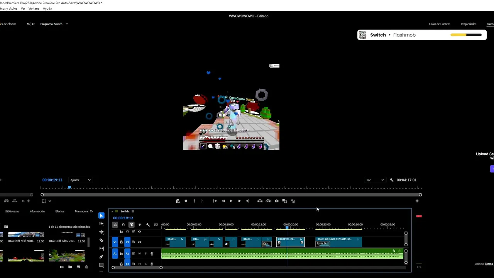Image resolution: width=494 pixels, height=278 pixels.
Task: Open the safe margins options chevron
Action: pos(50,201)
